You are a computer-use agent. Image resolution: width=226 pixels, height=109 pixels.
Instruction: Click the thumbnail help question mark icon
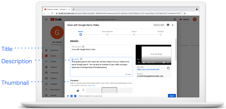[x=83, y=90]
